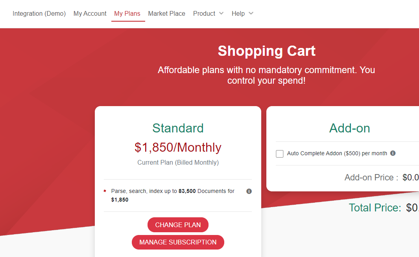Expand the Product dropdown menu
Image resolution: width=419 pixels, height=257 pixels.
coord(208,13)
